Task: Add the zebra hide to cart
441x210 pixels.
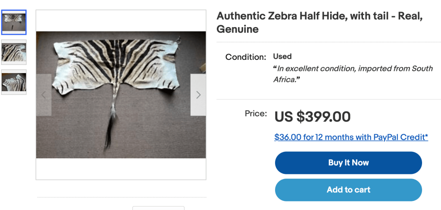Action: click(x=348, y=190)
